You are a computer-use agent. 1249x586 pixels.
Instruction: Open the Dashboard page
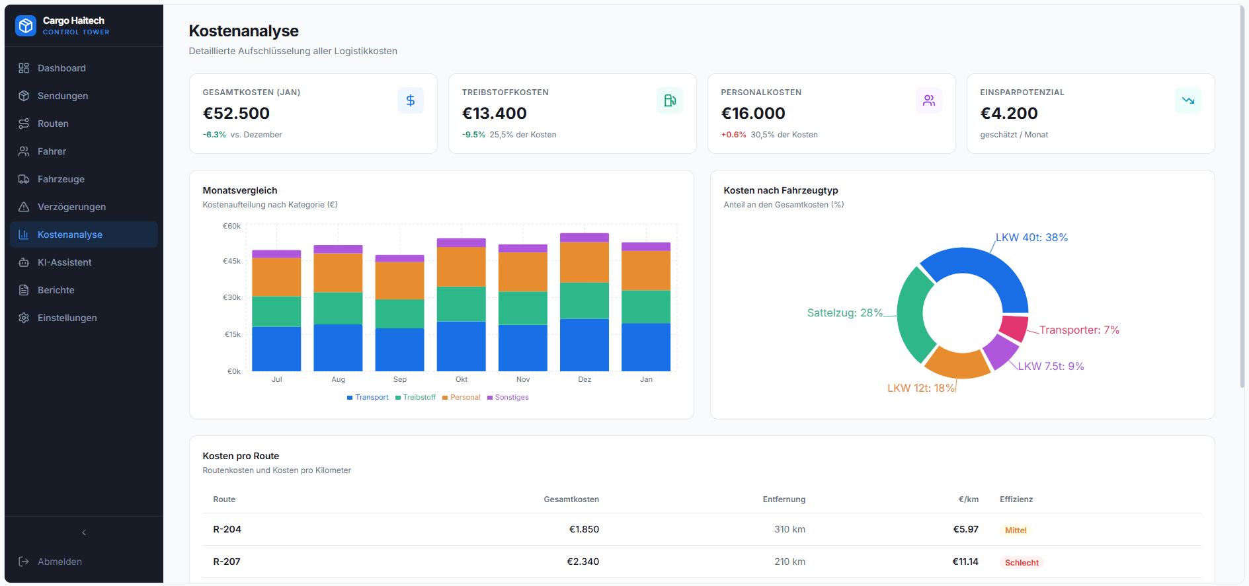pos(84,68)
